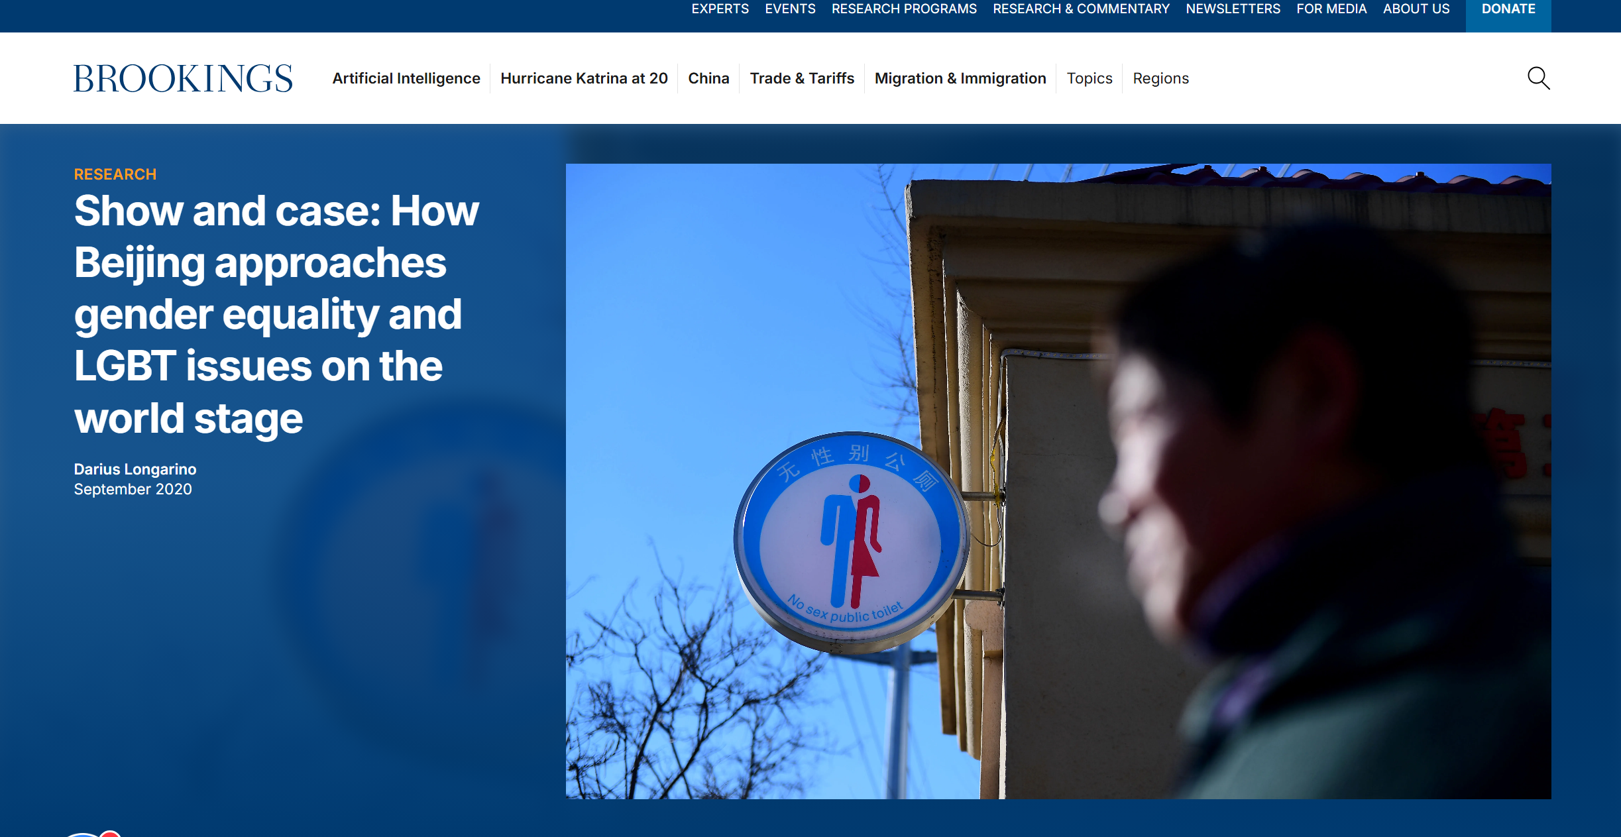The image size is (1621, 837).
Task: Go to the Events page
Action: (x=790, y=9)
